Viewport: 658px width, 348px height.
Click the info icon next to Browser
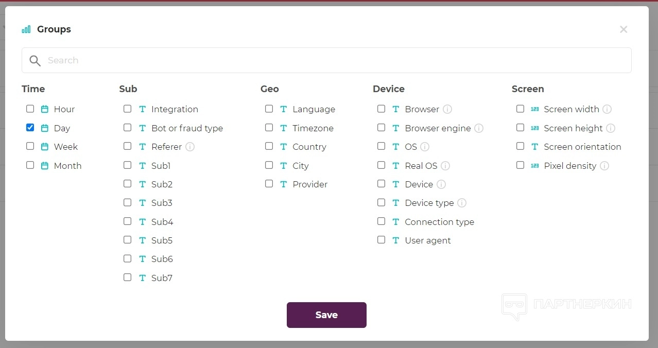coord(447,109)
